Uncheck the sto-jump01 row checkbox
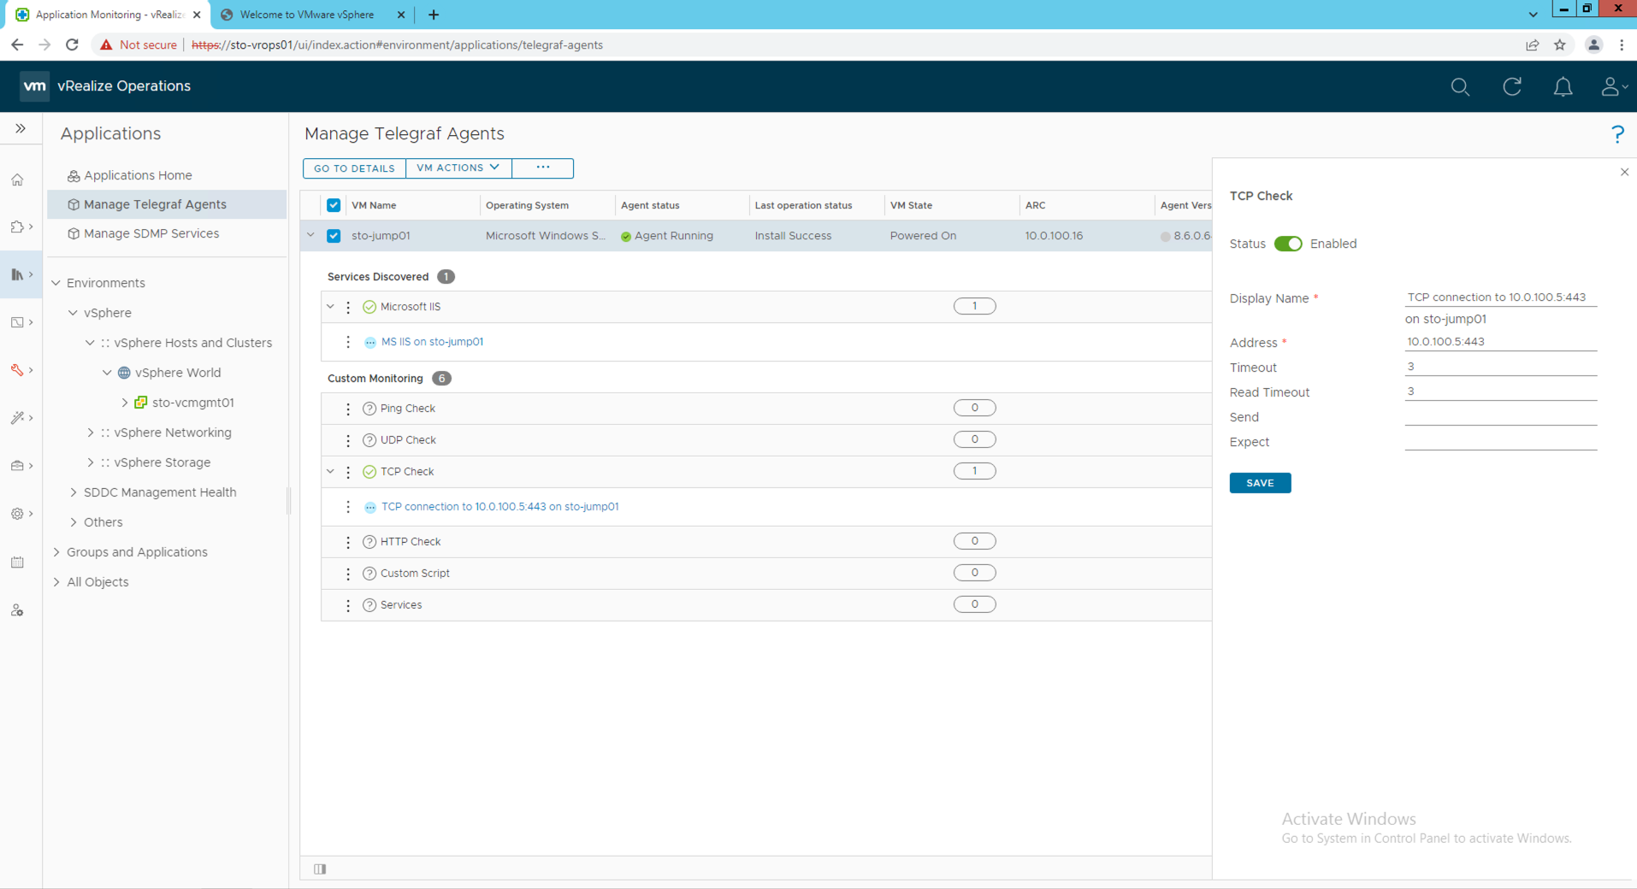 click(x=334, y=236)
